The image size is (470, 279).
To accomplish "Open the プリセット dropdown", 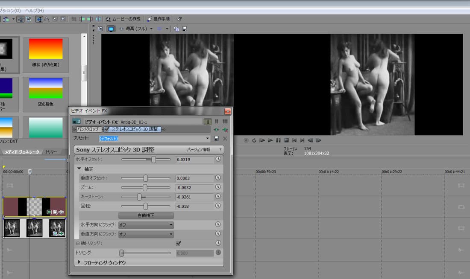I will 208,139.
